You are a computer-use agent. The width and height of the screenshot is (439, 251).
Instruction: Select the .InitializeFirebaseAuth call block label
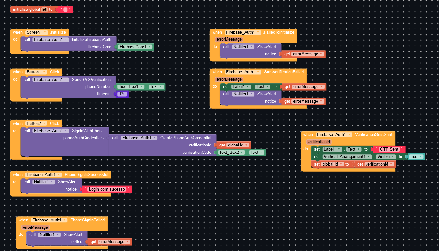click(x=91, y=40)
